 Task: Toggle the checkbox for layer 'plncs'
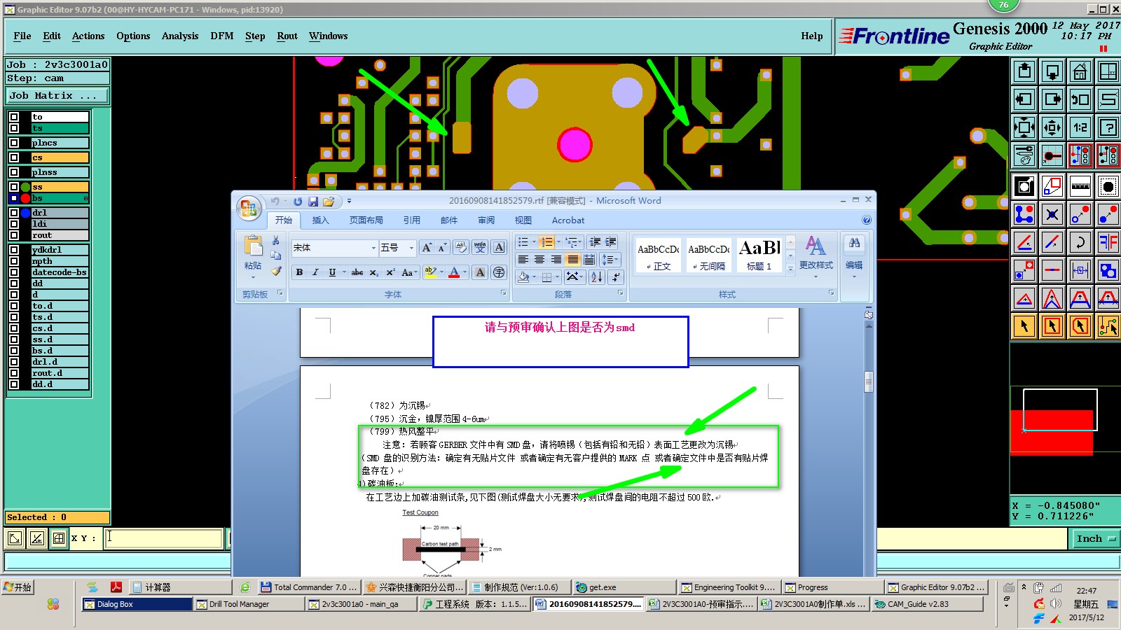point(14,143)
